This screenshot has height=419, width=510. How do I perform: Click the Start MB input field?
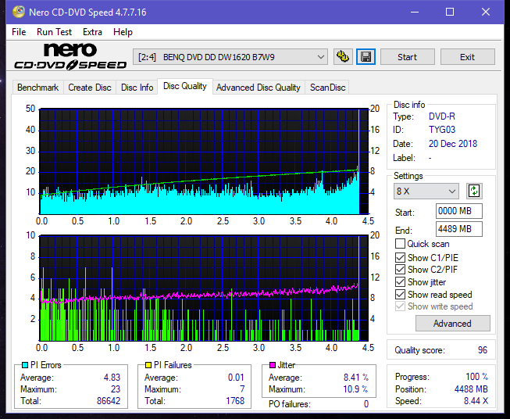coord(458,211)
